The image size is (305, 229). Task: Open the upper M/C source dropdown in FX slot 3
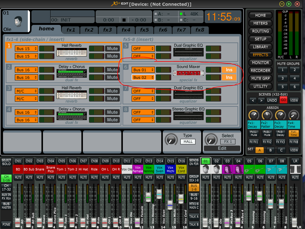[x=26, y=91]
